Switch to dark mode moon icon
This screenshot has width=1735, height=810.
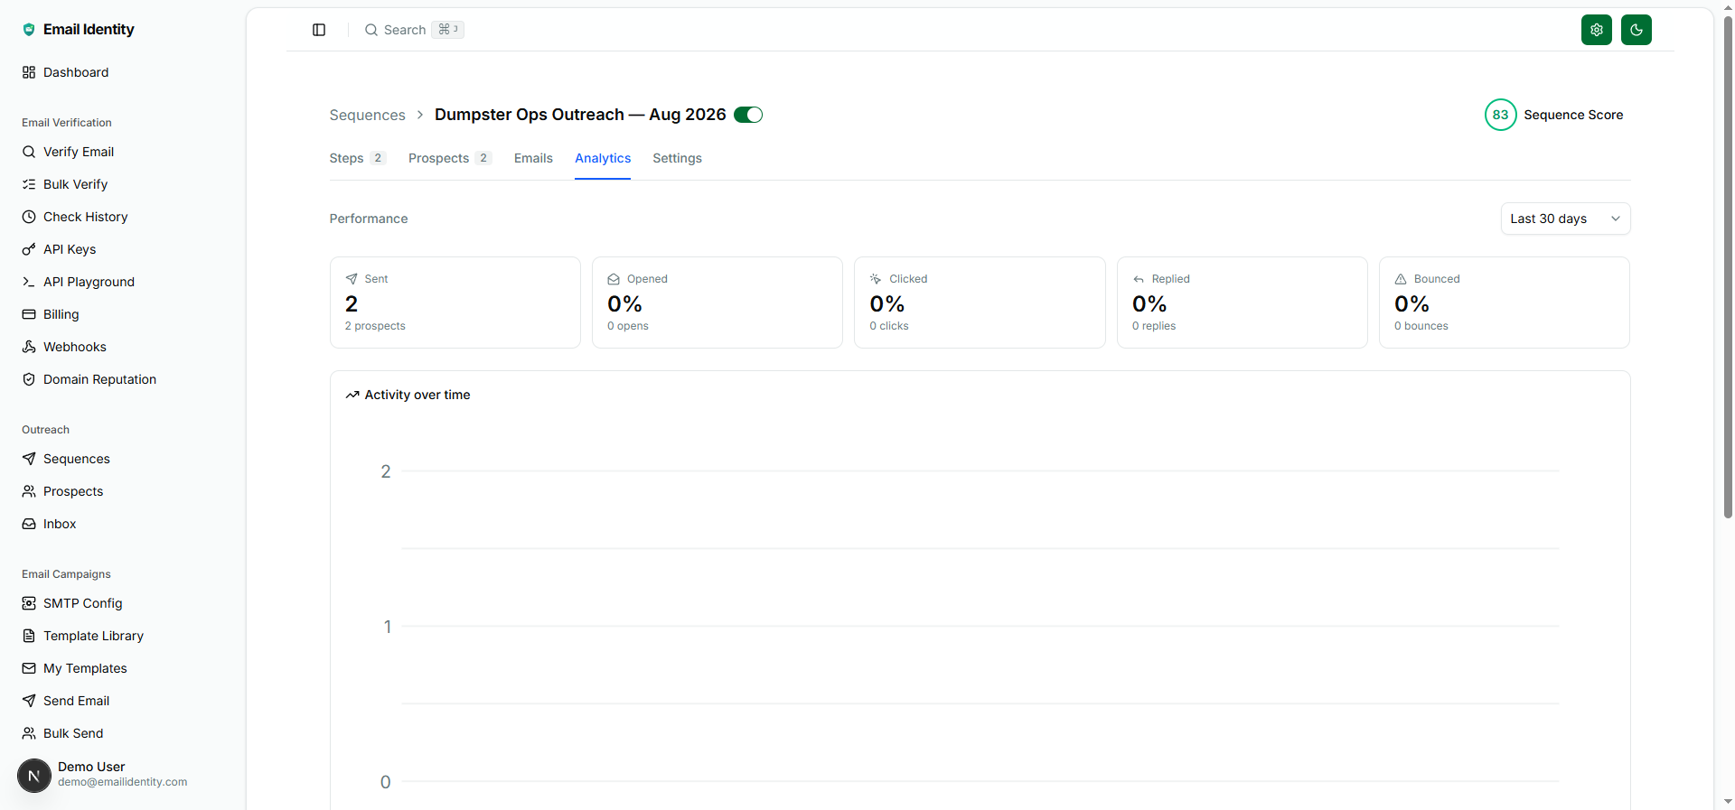pos(1637,30)
